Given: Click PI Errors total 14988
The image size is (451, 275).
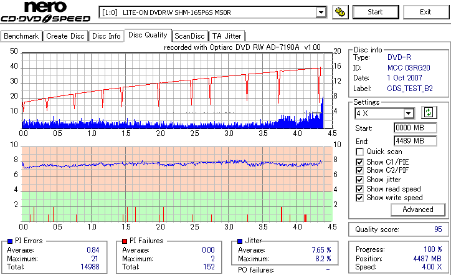Looking at the screenshot, I should 90,267.
